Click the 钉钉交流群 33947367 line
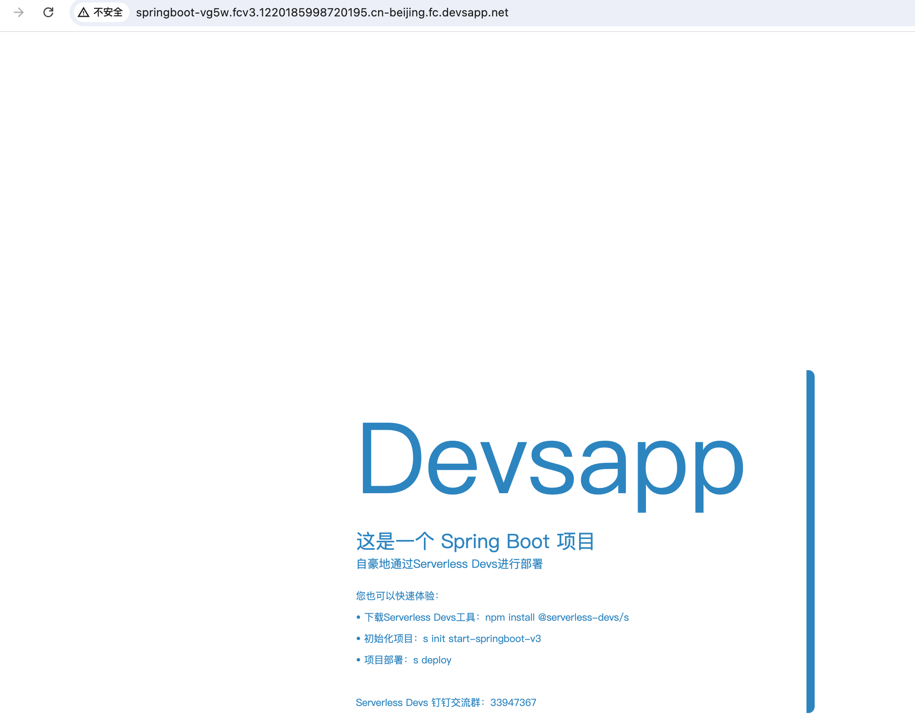 click(446, 702)
